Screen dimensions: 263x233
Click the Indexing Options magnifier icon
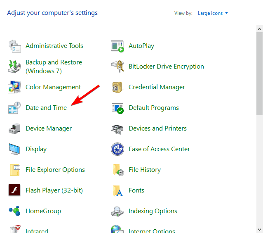(x=117, y=212)
